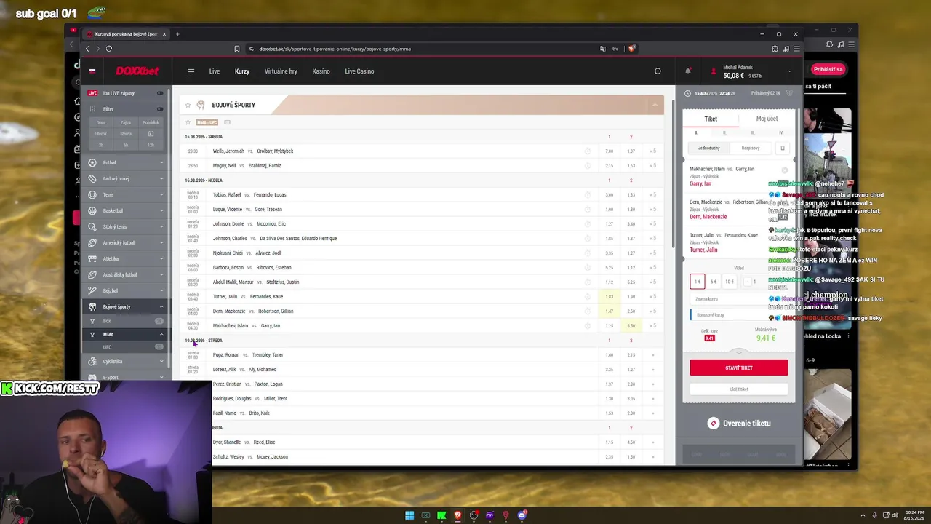Click the DOXXbet logo
The height and width of the screenshot is (524, 931).
[137, 71]
